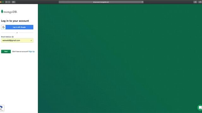Viewport: 202px width, 113px height.
Task: Open the chat support bubble
Action: point(200,108)
